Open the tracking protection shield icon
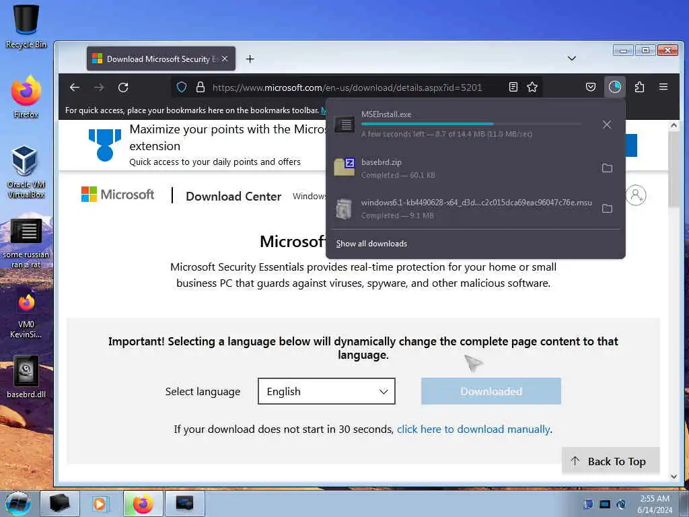Viewport: 689px width, 517px height. pos(182,87)
